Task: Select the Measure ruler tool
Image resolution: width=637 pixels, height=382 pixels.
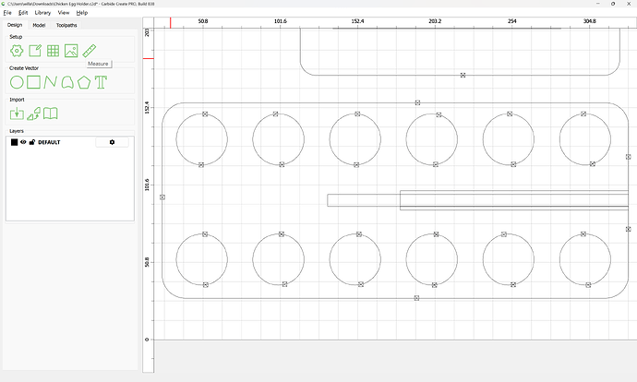Action: (90, 51)
